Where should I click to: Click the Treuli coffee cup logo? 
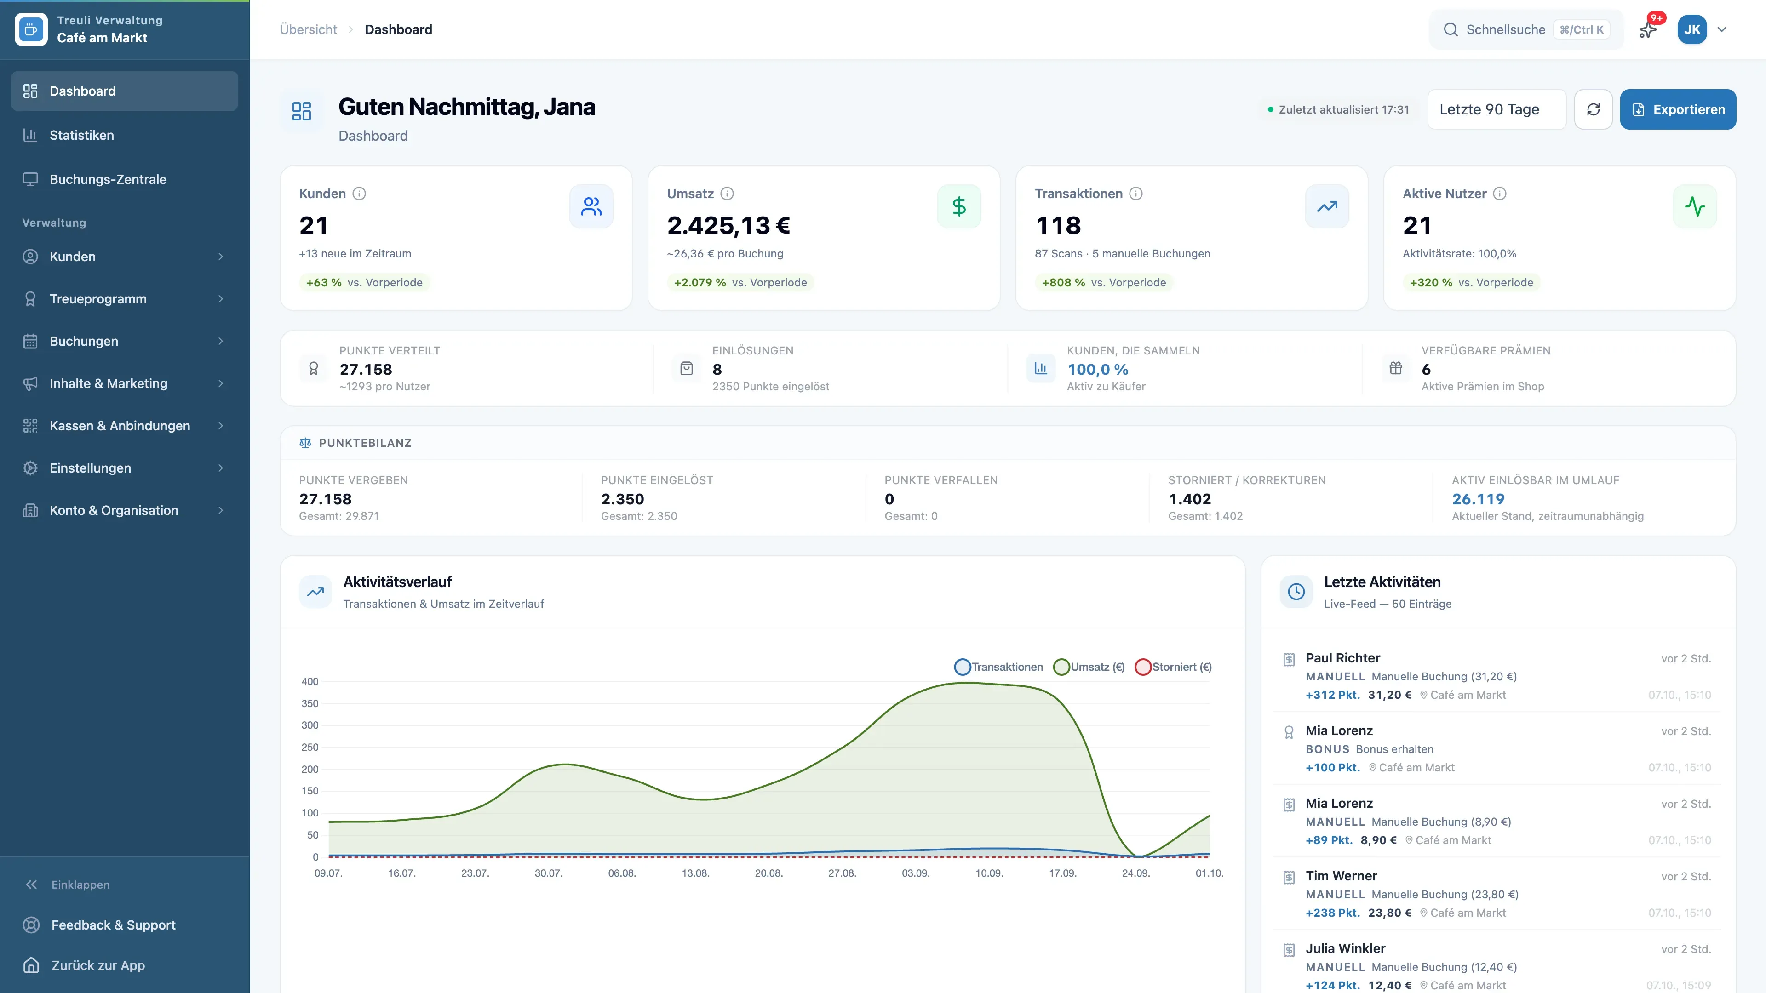31,29
